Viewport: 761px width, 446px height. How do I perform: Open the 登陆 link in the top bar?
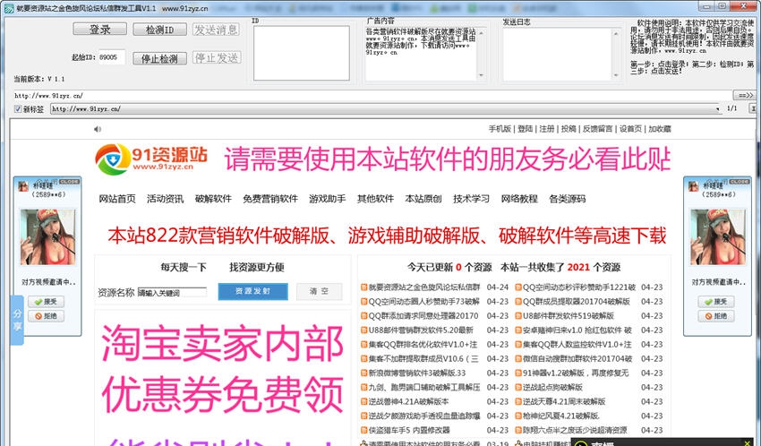(526, 129)
